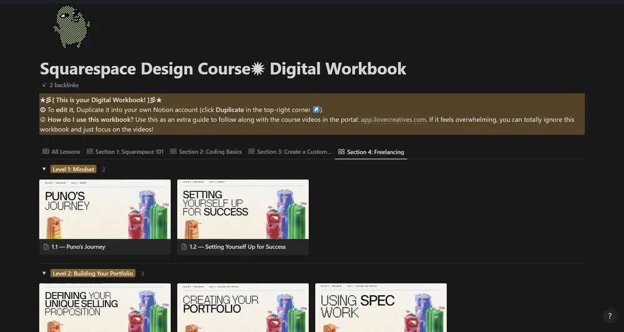Click the item count 2 next to Level 1: Mindset

click(104, 169)
